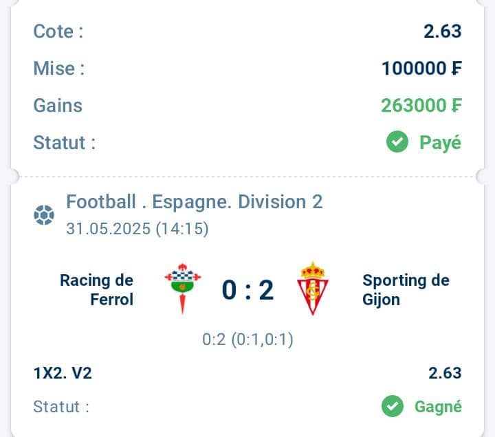
Task: Click the football sport icon
Action: pos(44,215)
